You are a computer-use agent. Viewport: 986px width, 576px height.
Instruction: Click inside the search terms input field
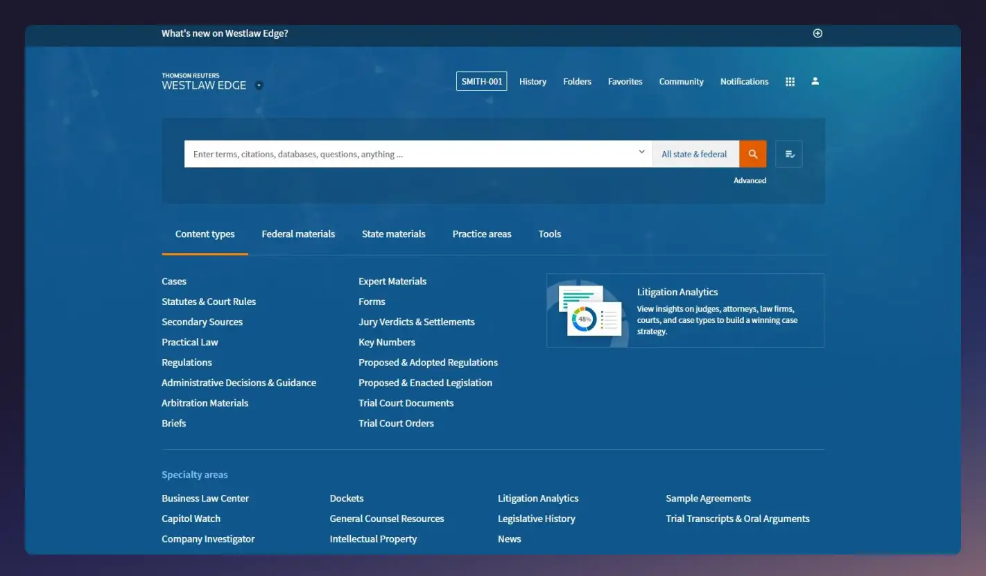coord(416,154)
